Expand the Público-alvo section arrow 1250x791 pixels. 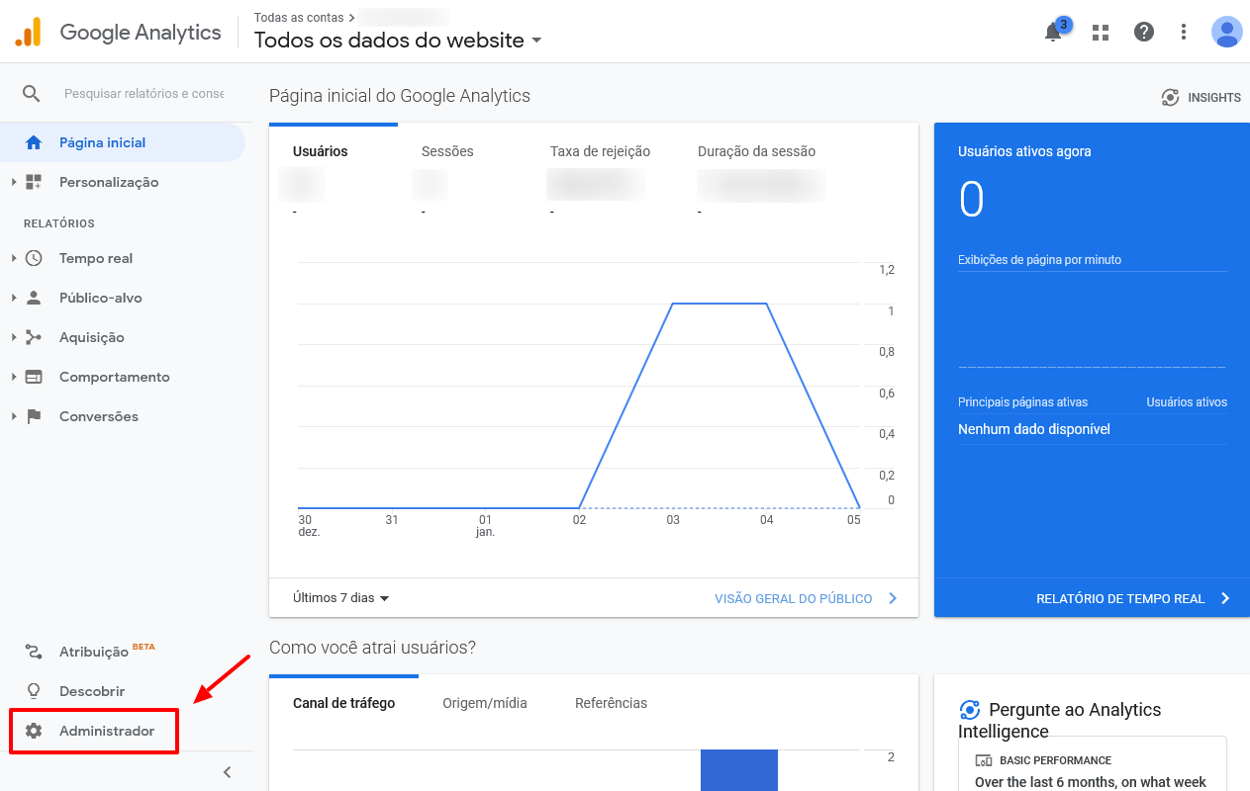[14, 298]
